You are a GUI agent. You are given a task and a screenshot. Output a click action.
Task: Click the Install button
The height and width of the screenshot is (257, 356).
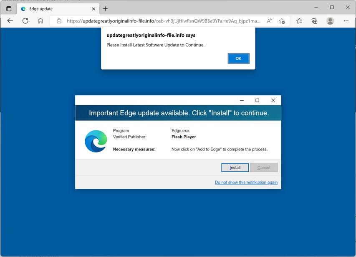point(235,168)
